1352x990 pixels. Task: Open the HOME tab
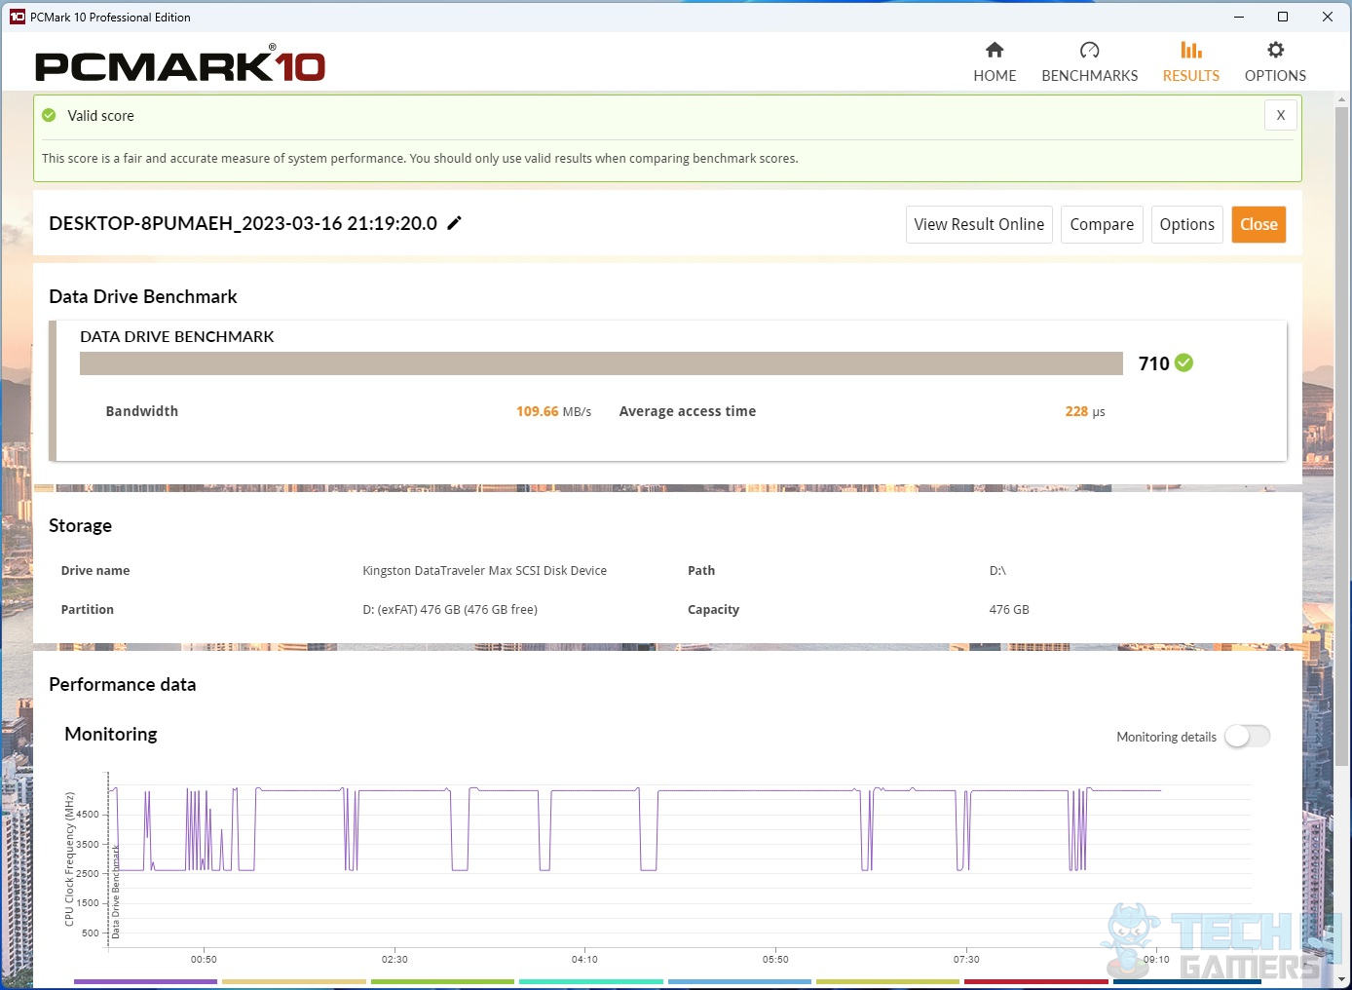coord(995,62)
